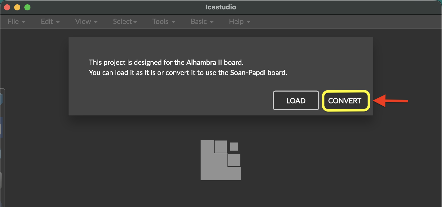This screenshot has height=207, width=442.
Task: Click the red arrow pointing at CONVERT
Action: click(391, 101)
